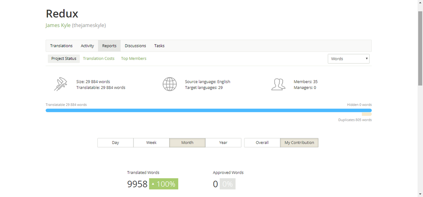Open the Words unit dropdown
The width and height of the screenshot is (423, 197).
(x=349, y=59)
